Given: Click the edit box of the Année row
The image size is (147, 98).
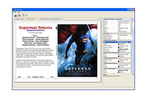Looking at the screenshot, I should [131, 24].
